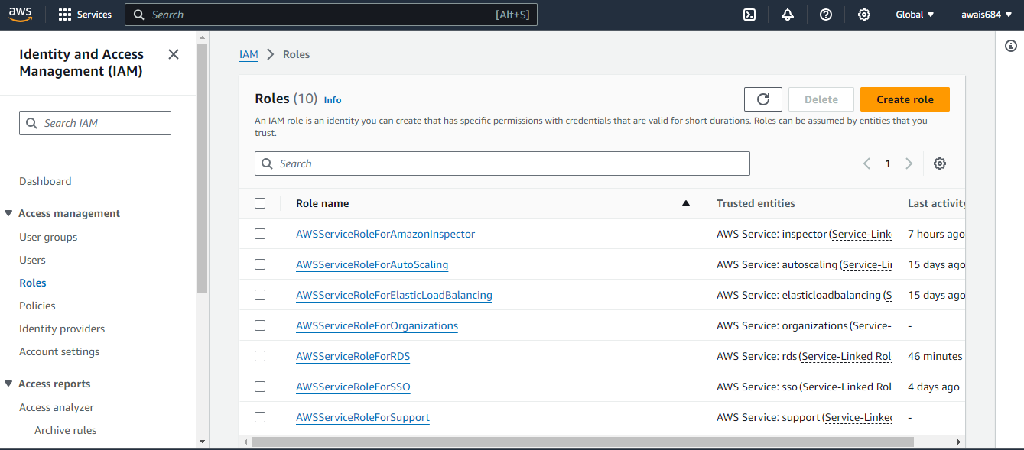Click the Create role button

905,99
